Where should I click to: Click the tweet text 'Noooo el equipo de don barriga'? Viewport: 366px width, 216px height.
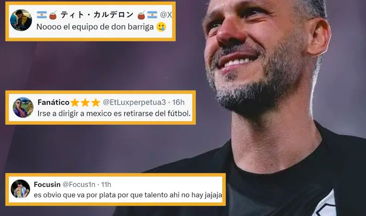tap(95, 27)
